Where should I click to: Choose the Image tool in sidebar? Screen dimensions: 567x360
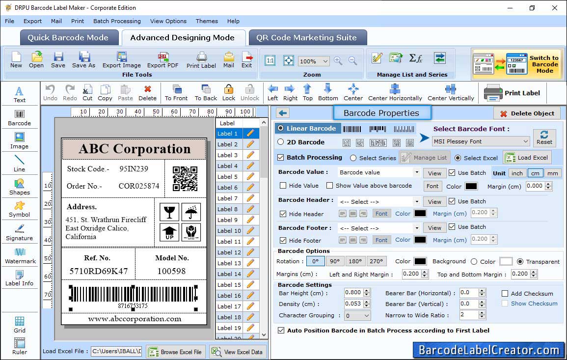[20, 141]
